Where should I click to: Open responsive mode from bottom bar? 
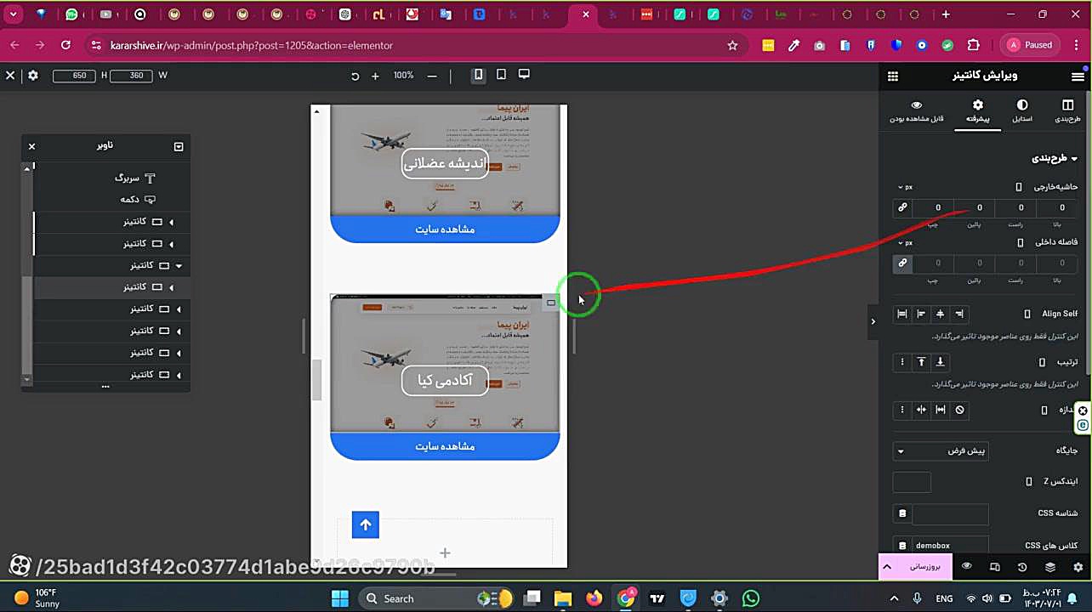(x=994, y=567)
